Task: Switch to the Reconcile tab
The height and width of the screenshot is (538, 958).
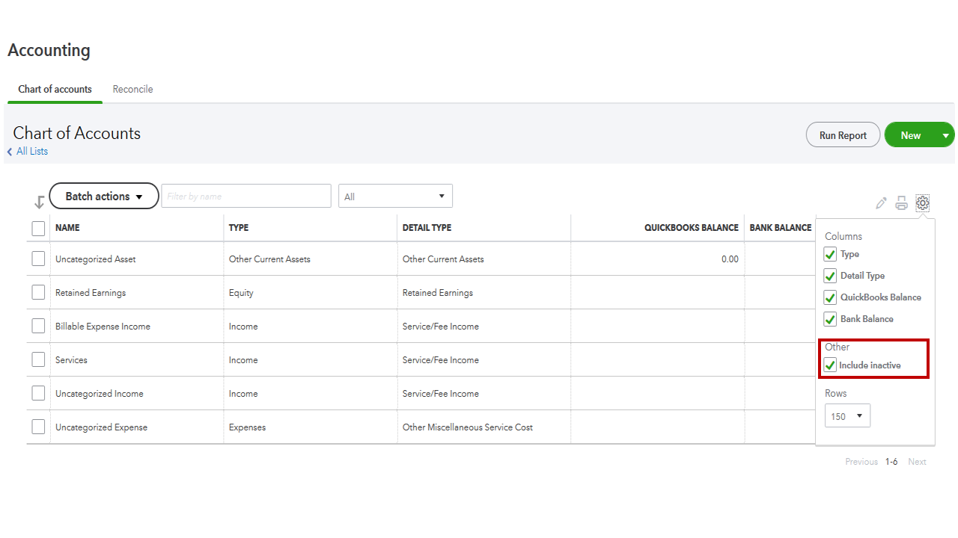Action: coord(132,90)
